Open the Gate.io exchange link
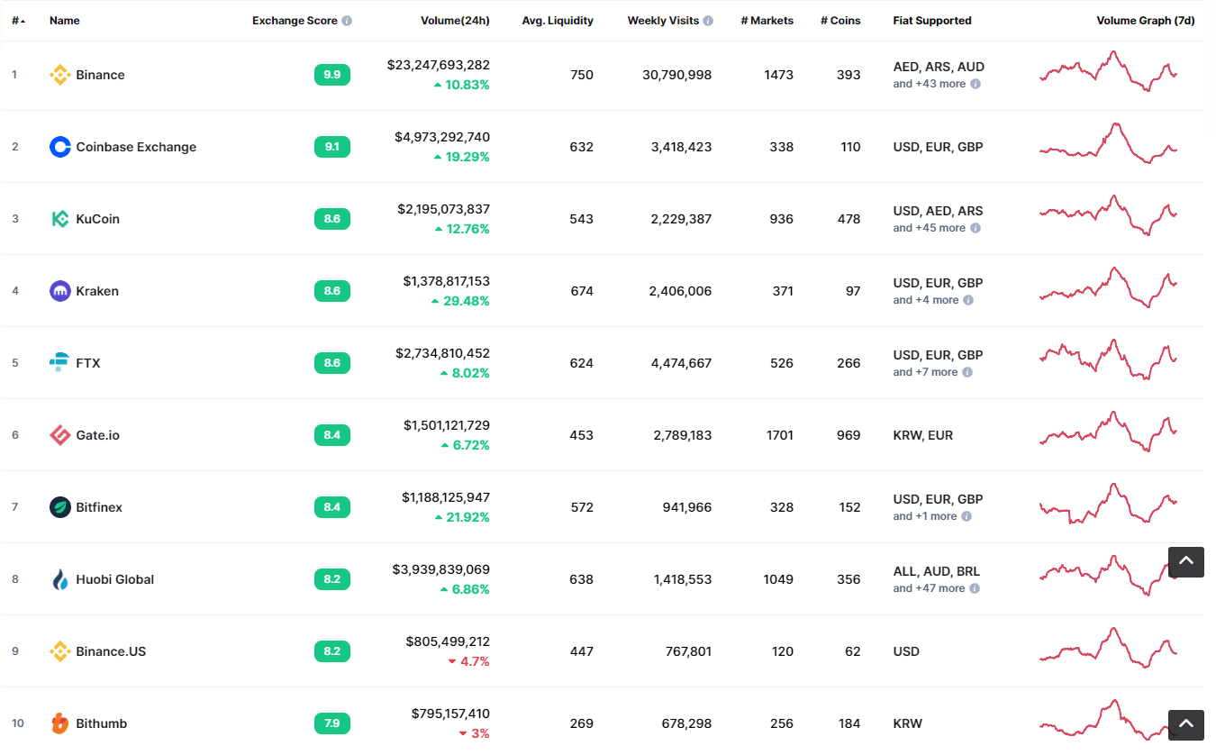 97,435
